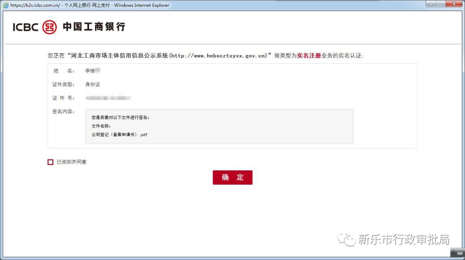Click the 李维 name value

(x=92, y=70)
